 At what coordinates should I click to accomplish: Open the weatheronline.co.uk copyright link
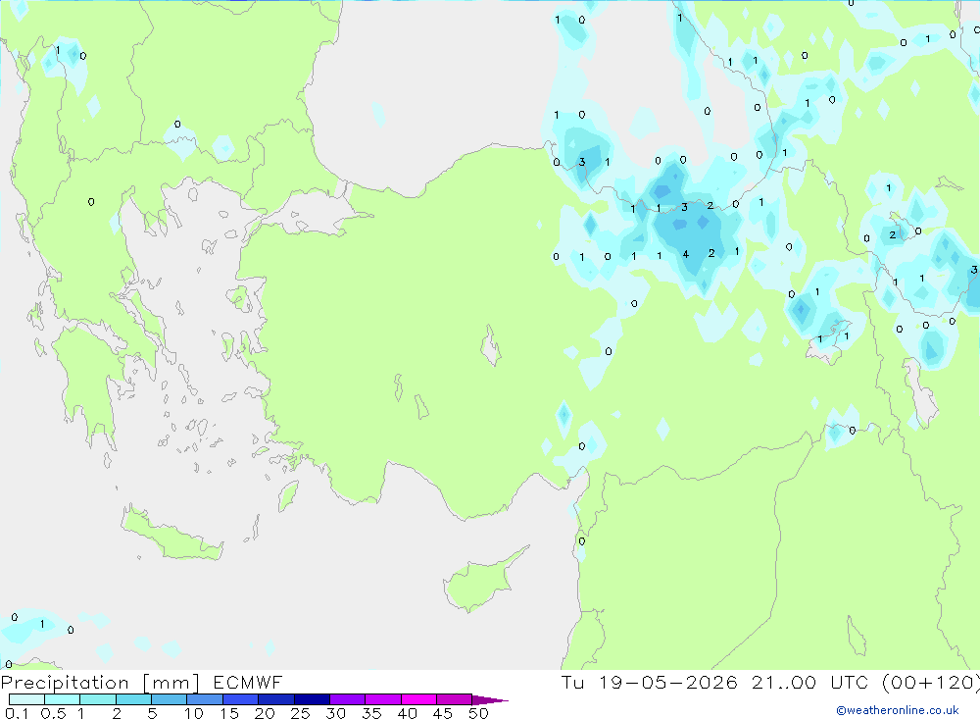(898, 710)
